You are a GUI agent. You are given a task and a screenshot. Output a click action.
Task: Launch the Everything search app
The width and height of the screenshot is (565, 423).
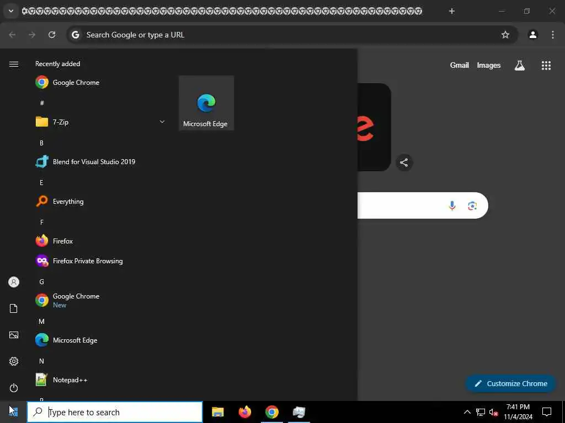pos(101,202)
